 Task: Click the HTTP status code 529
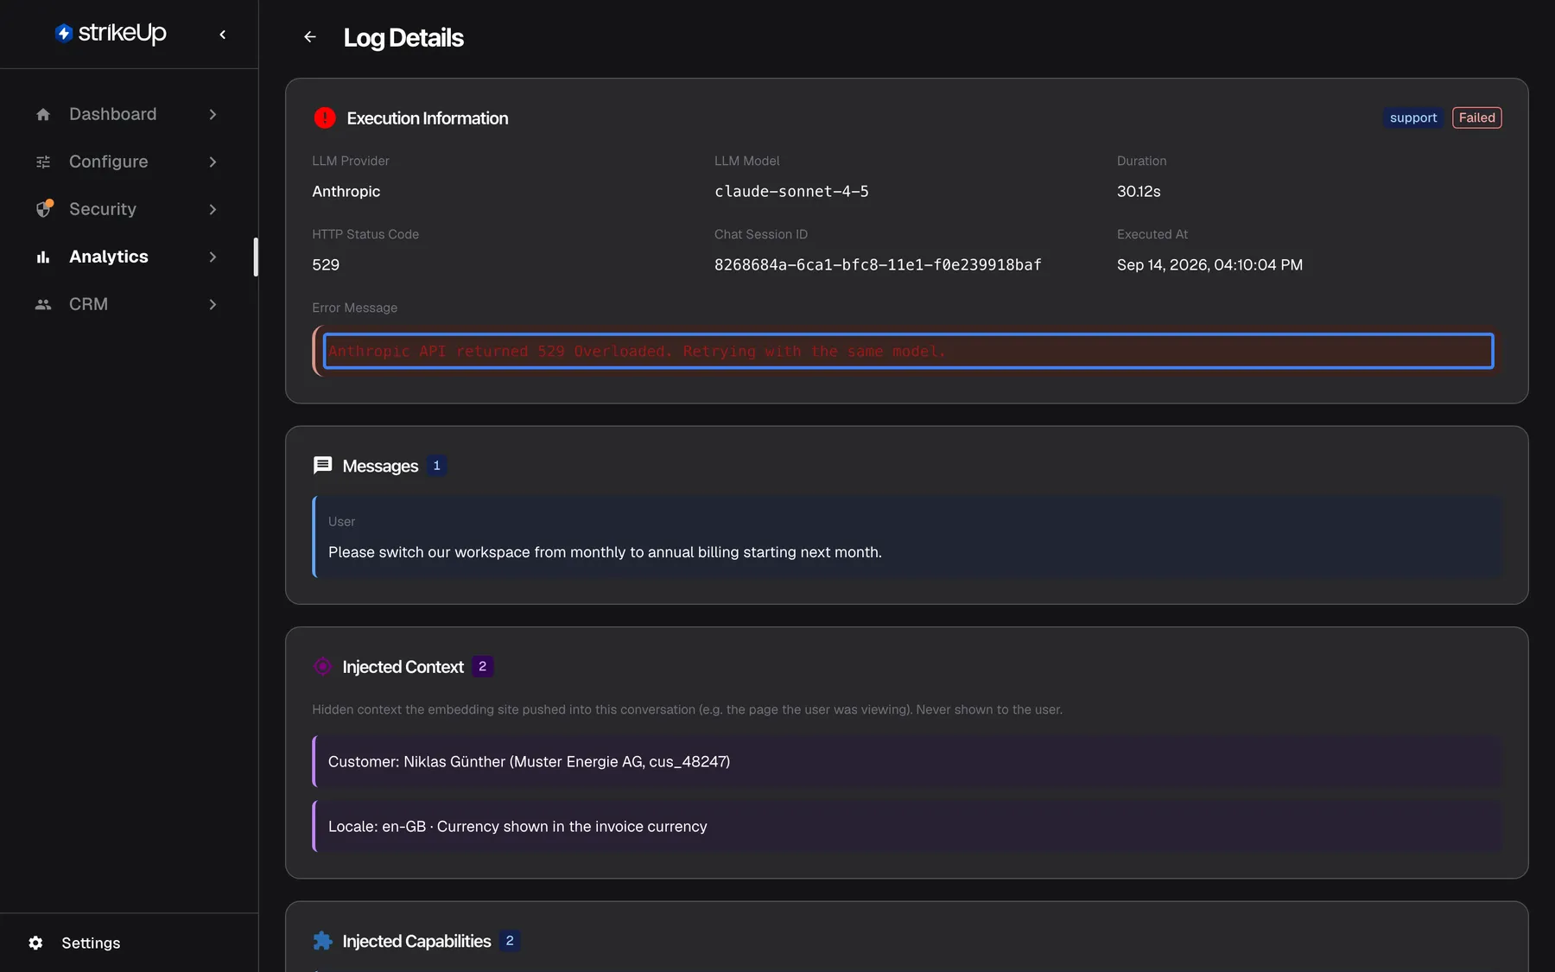click(326, 264)
